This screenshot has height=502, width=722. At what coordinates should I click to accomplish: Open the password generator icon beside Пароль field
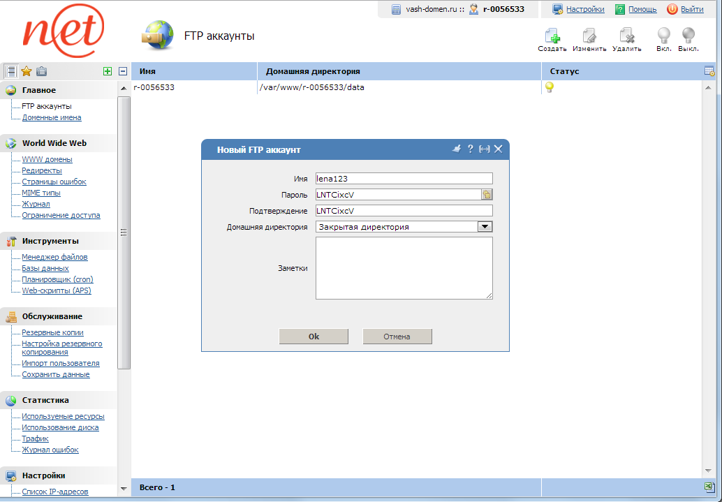coord(487,194)
